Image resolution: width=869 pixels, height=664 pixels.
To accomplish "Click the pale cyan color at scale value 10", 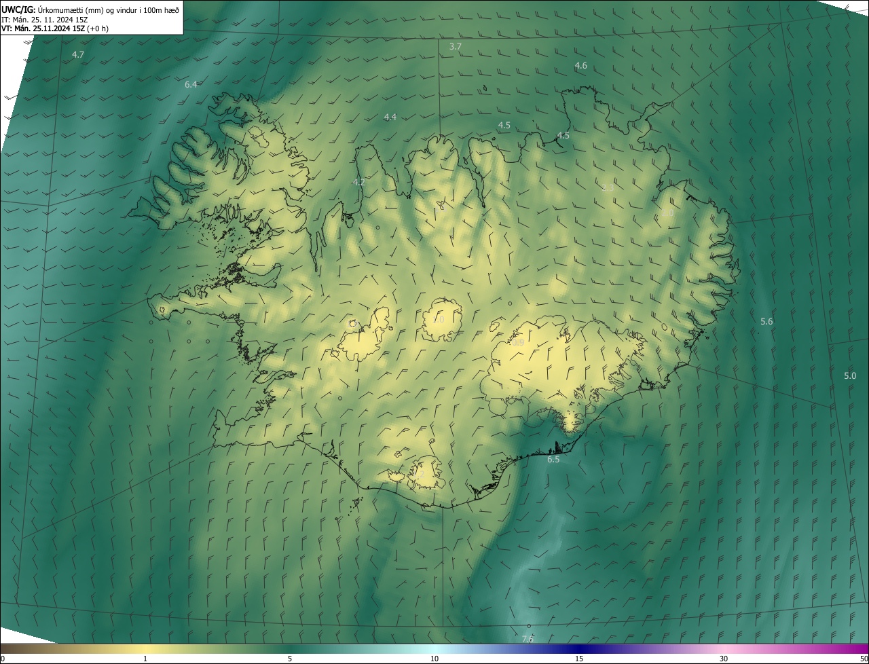I will (434, 649).
